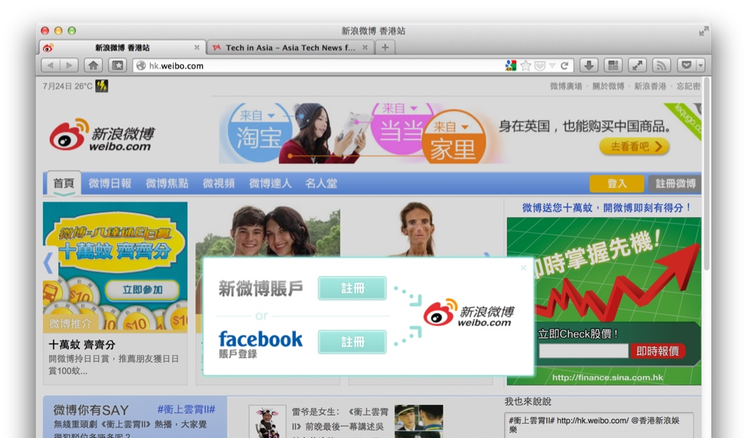Click the red 即時報價 button
Screen dimensions: 750x438
click(658, 351)
